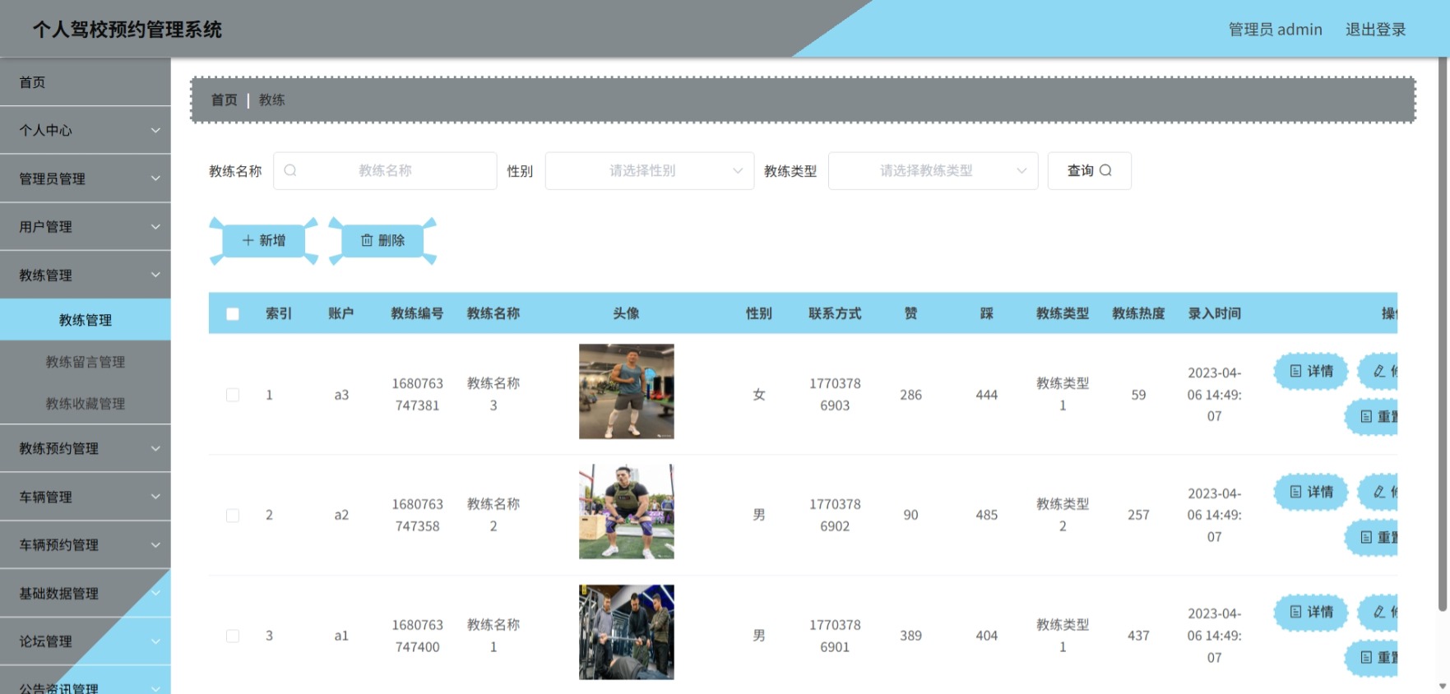Toggle the select-all checkbox in table header
The height and width of the screenshot is (694, 1450).
pos(233,313)
